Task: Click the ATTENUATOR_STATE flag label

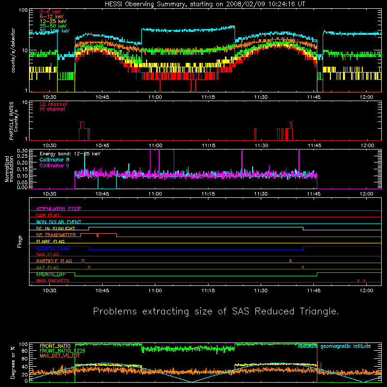Action: pos(59,209)
